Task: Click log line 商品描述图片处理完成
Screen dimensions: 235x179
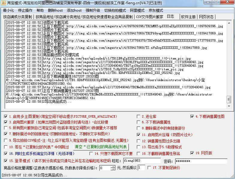Action: pyautogui.click(x=42, y=55)
